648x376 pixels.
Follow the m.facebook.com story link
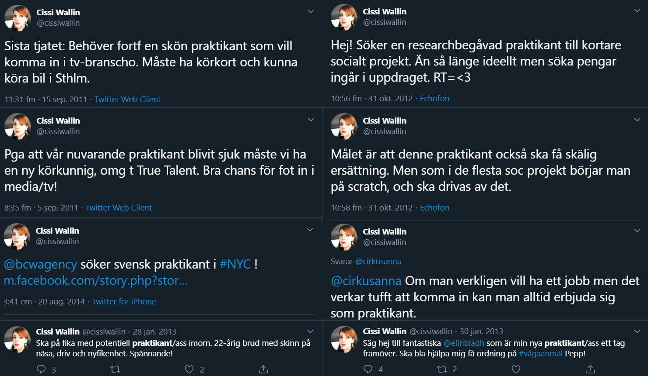tap(96, 280)
